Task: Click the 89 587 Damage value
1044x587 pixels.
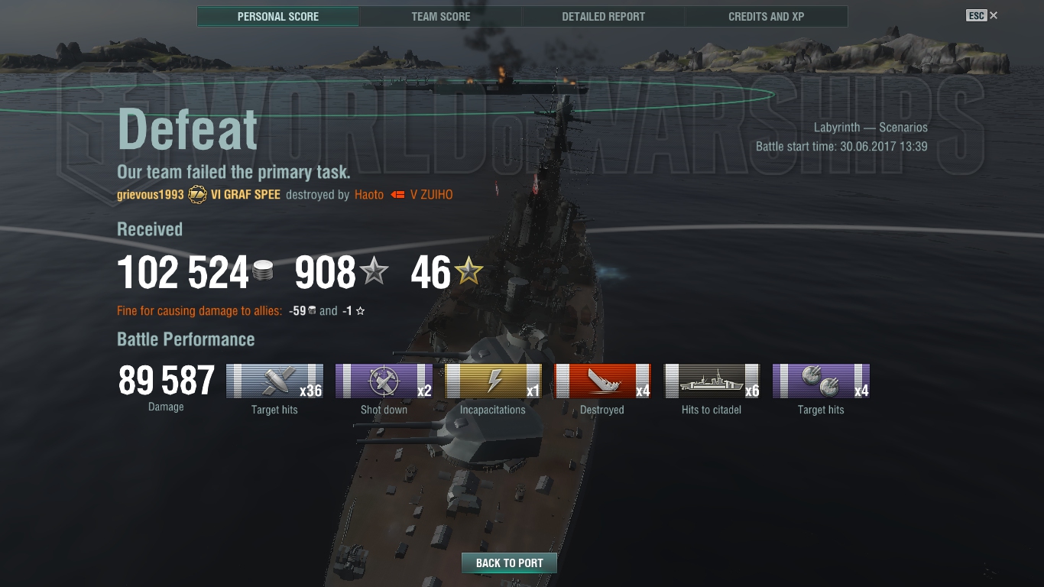Action: (167, 381)
